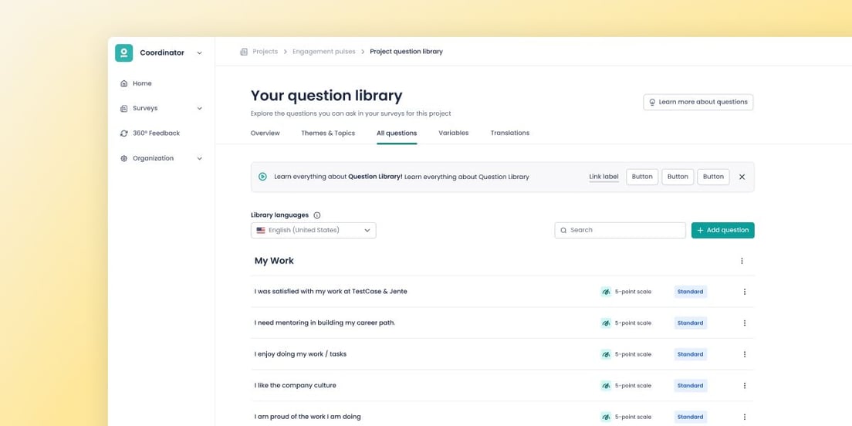
Task: Select question 'I was satisfied with my work at TestCase & Jente'
Action: 330,292
